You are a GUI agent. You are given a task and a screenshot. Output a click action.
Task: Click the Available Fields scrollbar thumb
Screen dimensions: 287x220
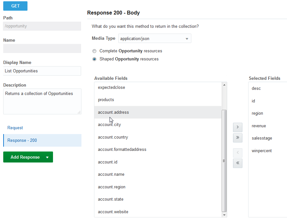point(224,161)
